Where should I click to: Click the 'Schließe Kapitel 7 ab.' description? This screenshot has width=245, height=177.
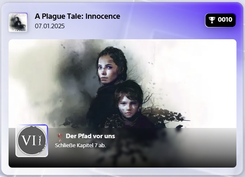point(80,146)
